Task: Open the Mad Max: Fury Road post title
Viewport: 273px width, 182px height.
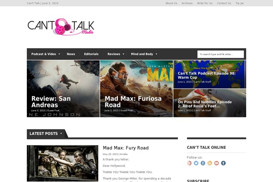Action: click(x=126, y=148)
